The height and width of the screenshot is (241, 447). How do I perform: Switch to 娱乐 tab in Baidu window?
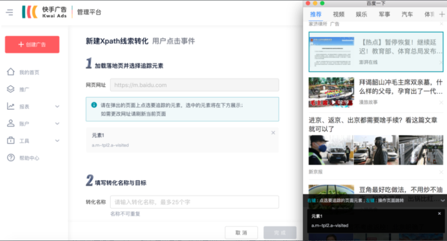click(362, 14)
